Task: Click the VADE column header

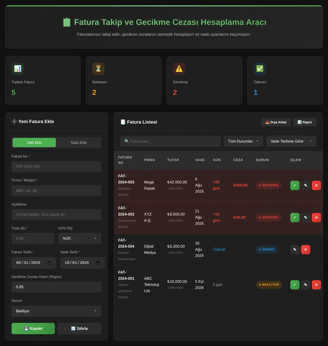Action: [200, 160]
